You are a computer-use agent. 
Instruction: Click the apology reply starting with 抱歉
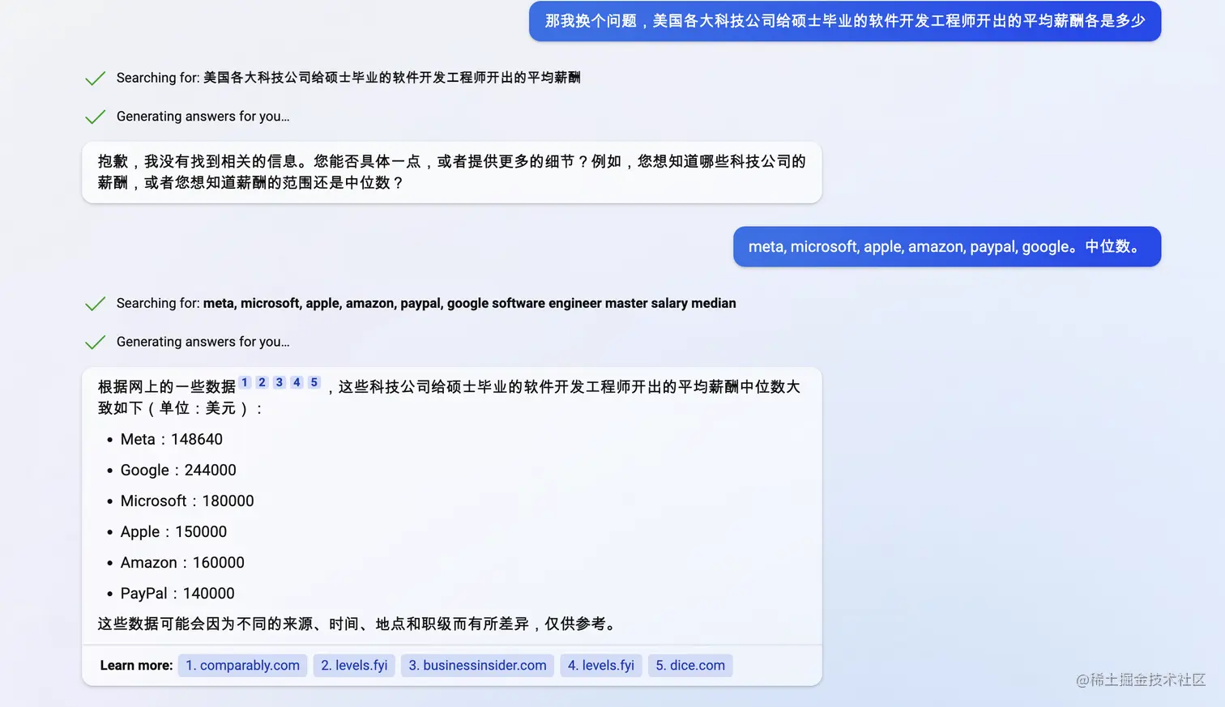pos(452,172)
